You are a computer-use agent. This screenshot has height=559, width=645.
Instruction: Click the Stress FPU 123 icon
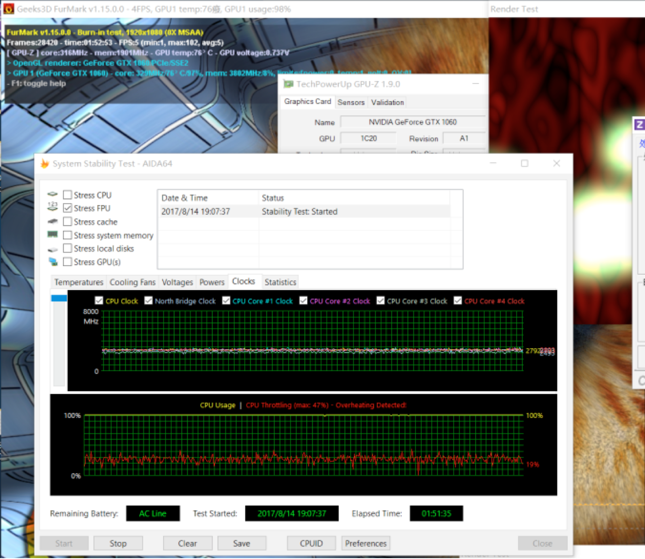[53, 207]
